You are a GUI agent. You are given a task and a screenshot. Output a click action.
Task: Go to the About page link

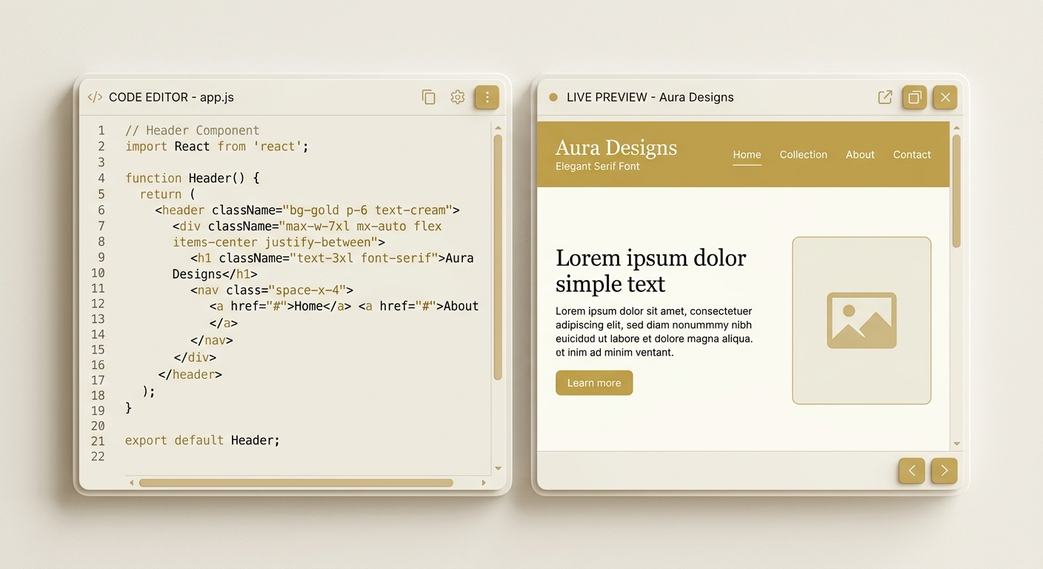[x=860, y=155]
